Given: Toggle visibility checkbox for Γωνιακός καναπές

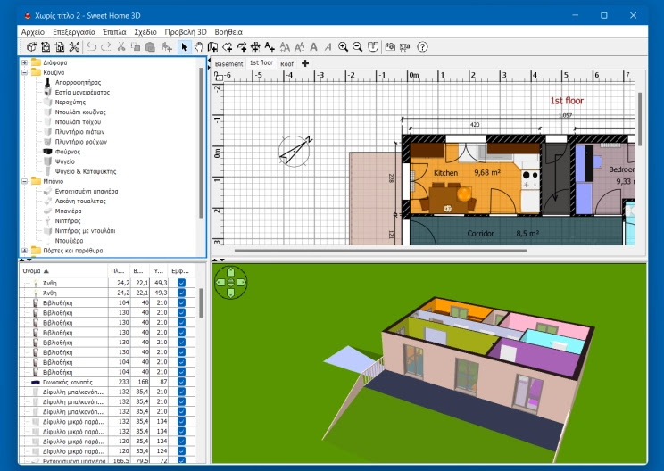Looking at the screenshot, I should (182, 382).
